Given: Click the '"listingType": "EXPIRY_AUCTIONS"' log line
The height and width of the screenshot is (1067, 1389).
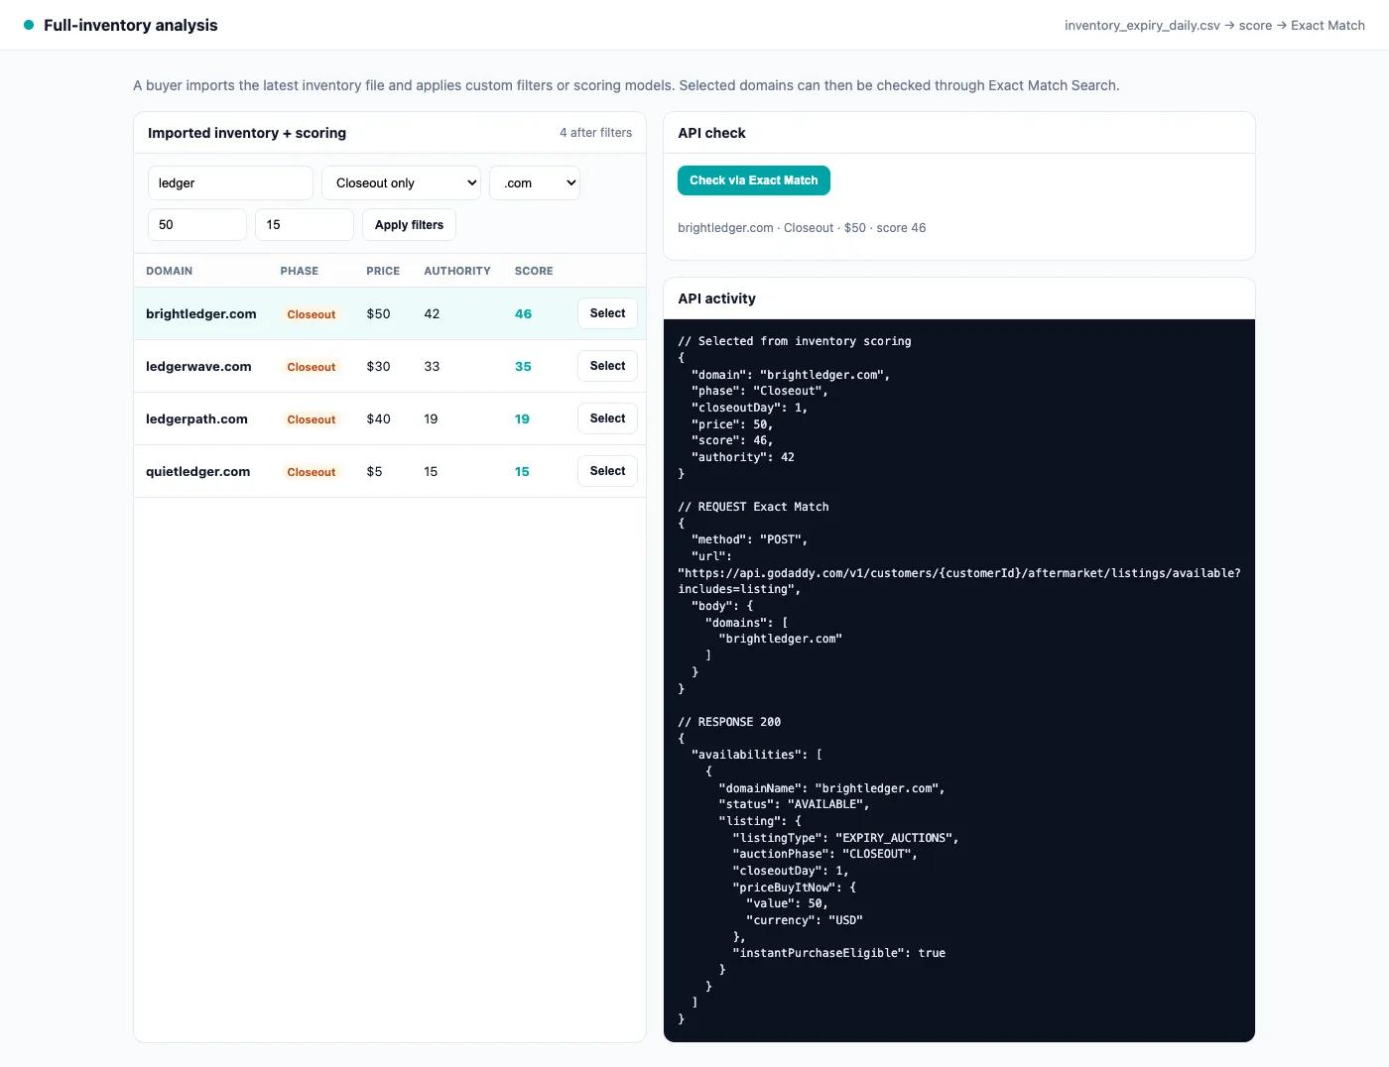Looking at the screenshot, I should 845,838.
